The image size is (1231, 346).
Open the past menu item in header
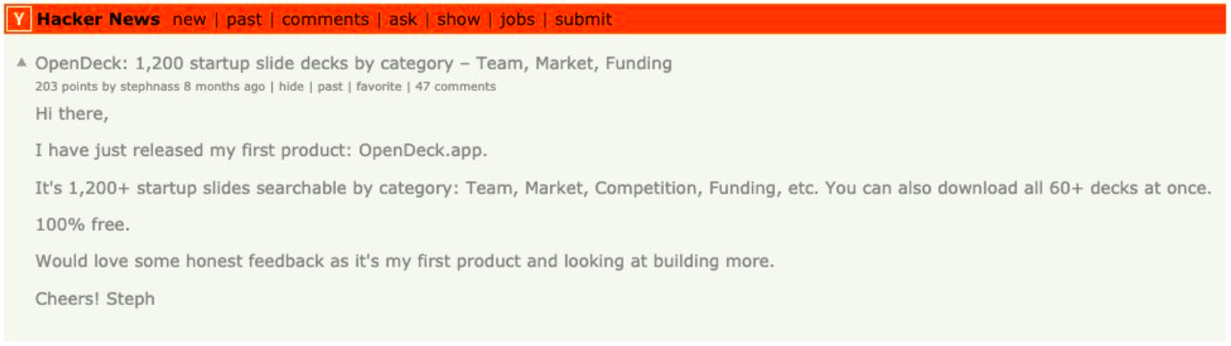[x=244, y=19]
